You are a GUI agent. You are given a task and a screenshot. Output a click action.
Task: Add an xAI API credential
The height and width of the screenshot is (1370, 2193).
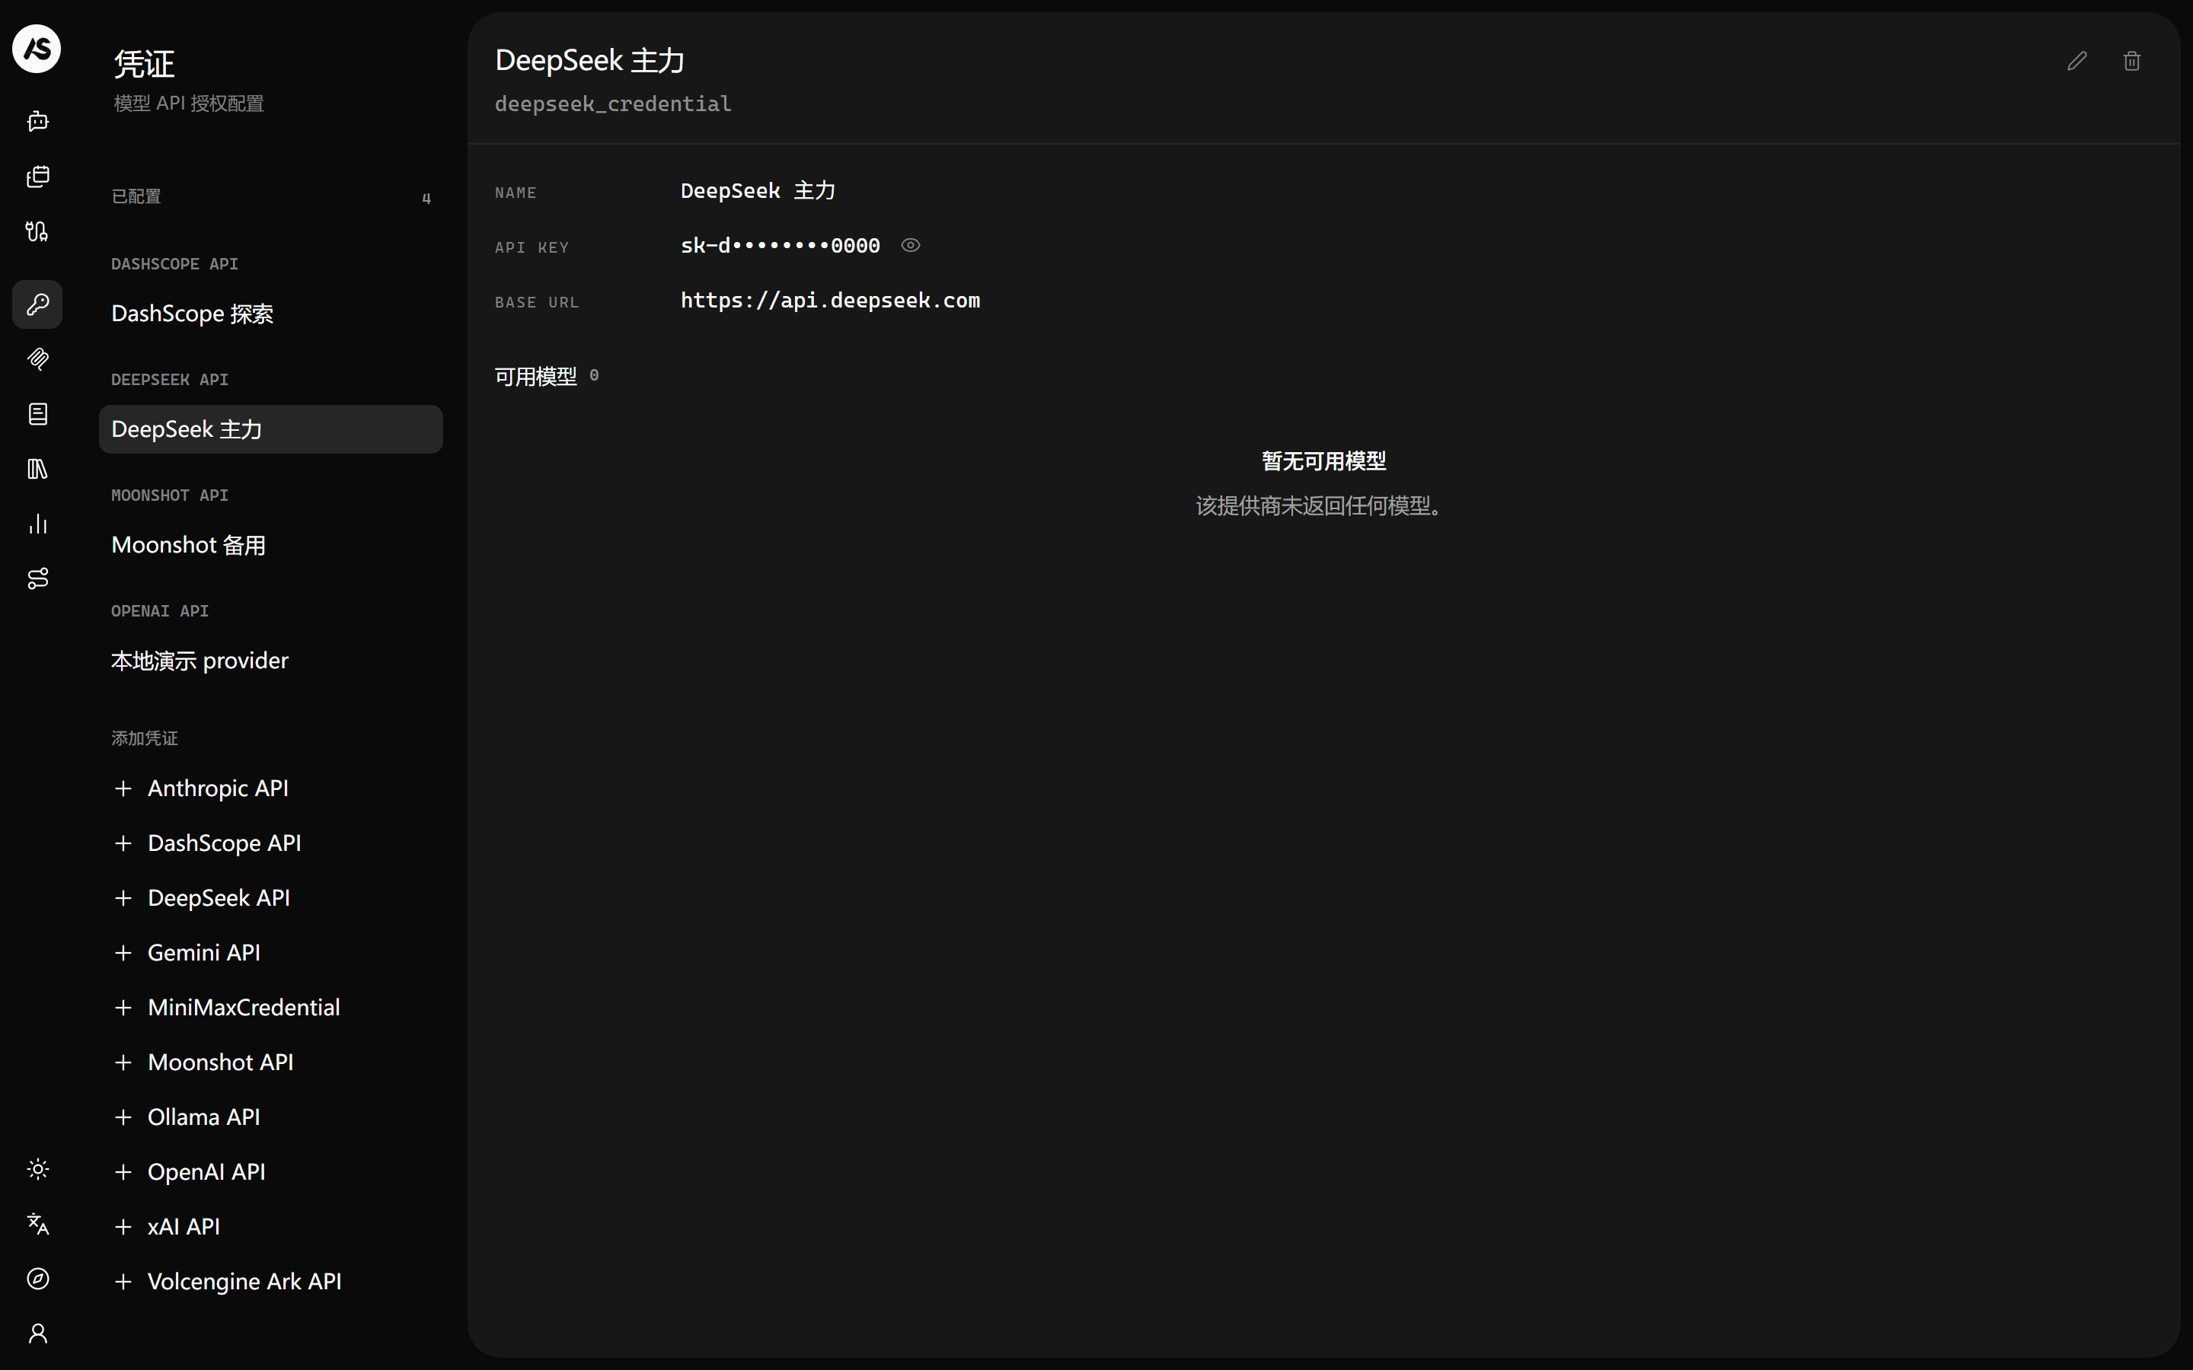[271, 1227]
